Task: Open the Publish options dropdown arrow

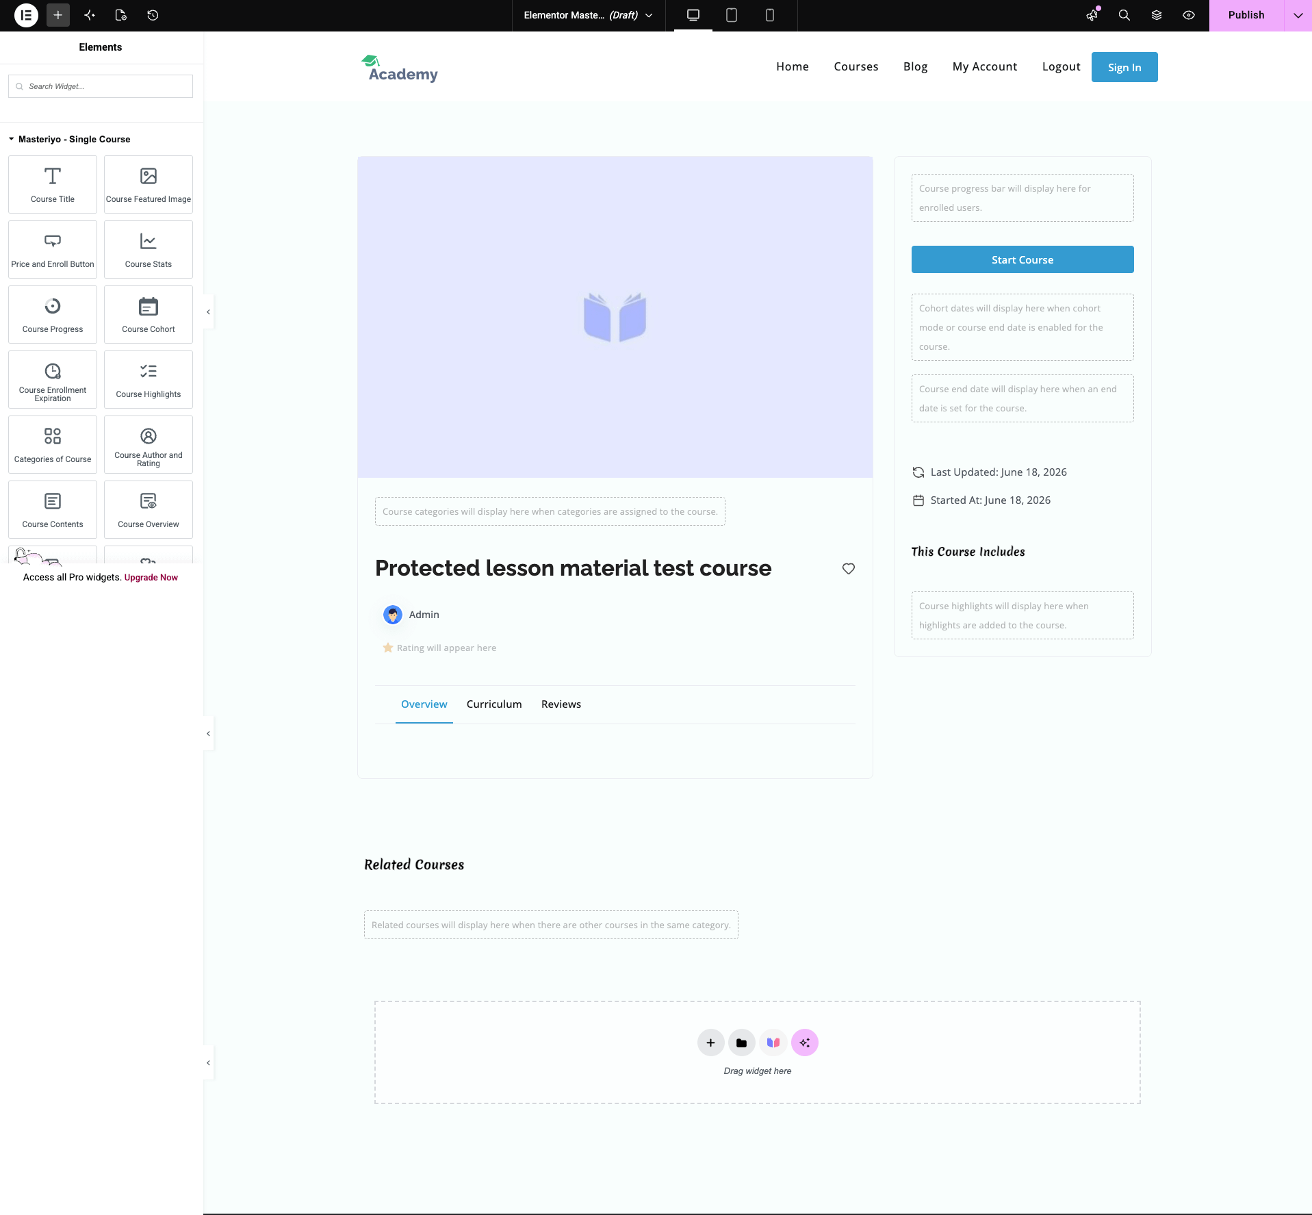Action: pos(1298,15)
